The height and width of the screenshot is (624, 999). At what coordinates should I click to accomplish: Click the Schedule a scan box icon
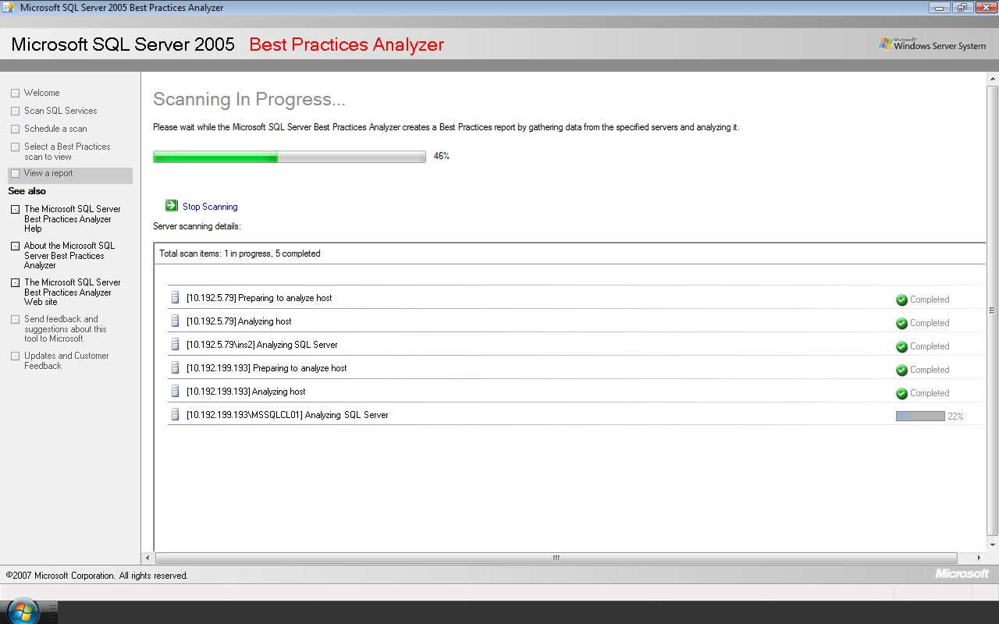coord(15,129)
